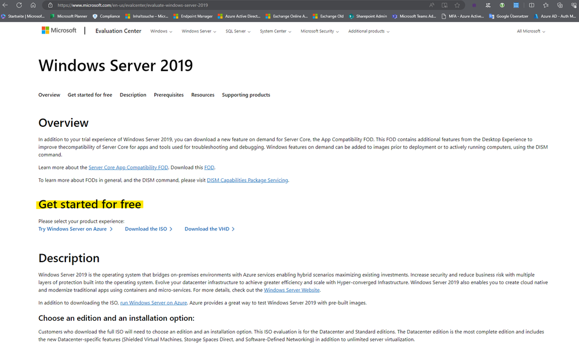Open the Startseite | Microsoft bookmark
Screen dimensions: 579x345
coord(23,16)
